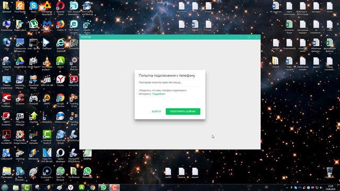Open the Punto Switcher desktop icon
Image resolution: width=340 pixels, height=191 pixels.
click(x=74, y=64)
